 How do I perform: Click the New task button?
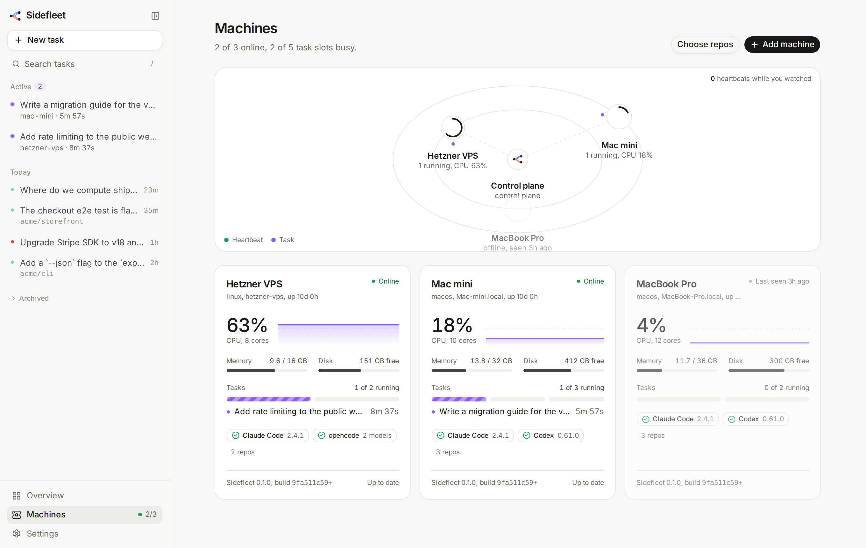pyautogui.click(x=84, y=40)
